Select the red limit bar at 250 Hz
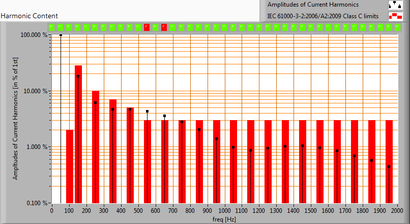The width and height of the screenshot is (410, 224). (x=96, y=147)
